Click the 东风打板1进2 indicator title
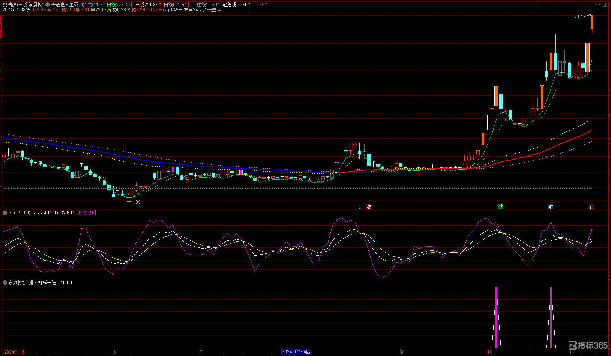 coord(23,282)
